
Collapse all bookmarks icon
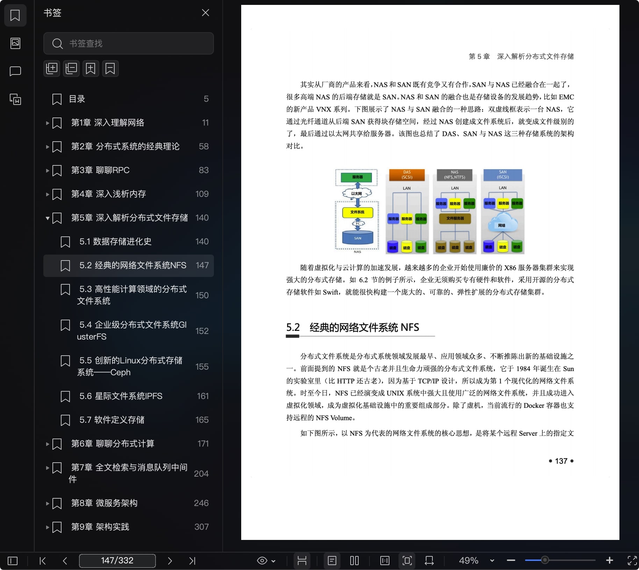(x=71, y=69)
